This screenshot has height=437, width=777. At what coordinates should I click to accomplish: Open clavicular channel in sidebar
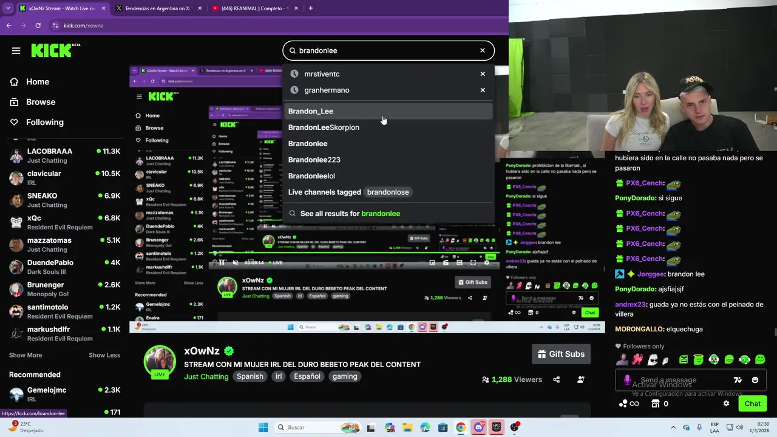[64, 178]
